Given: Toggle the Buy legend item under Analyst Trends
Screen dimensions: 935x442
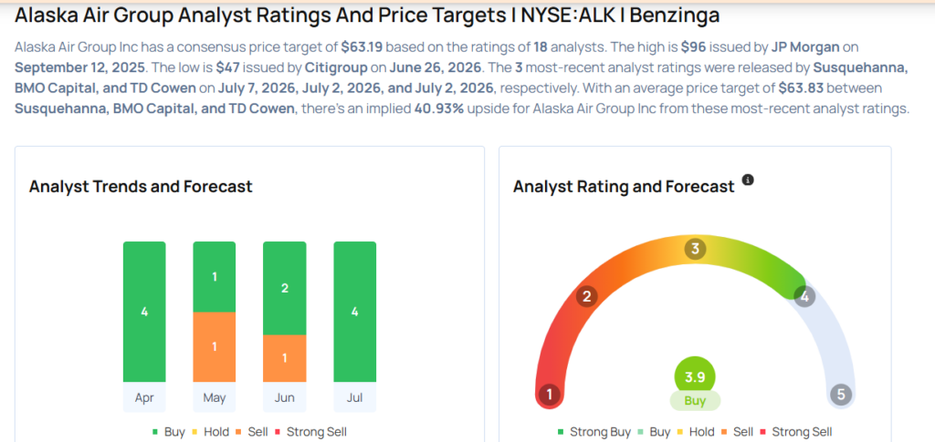Looking at the screenshot, I should [x=169, y=432].
